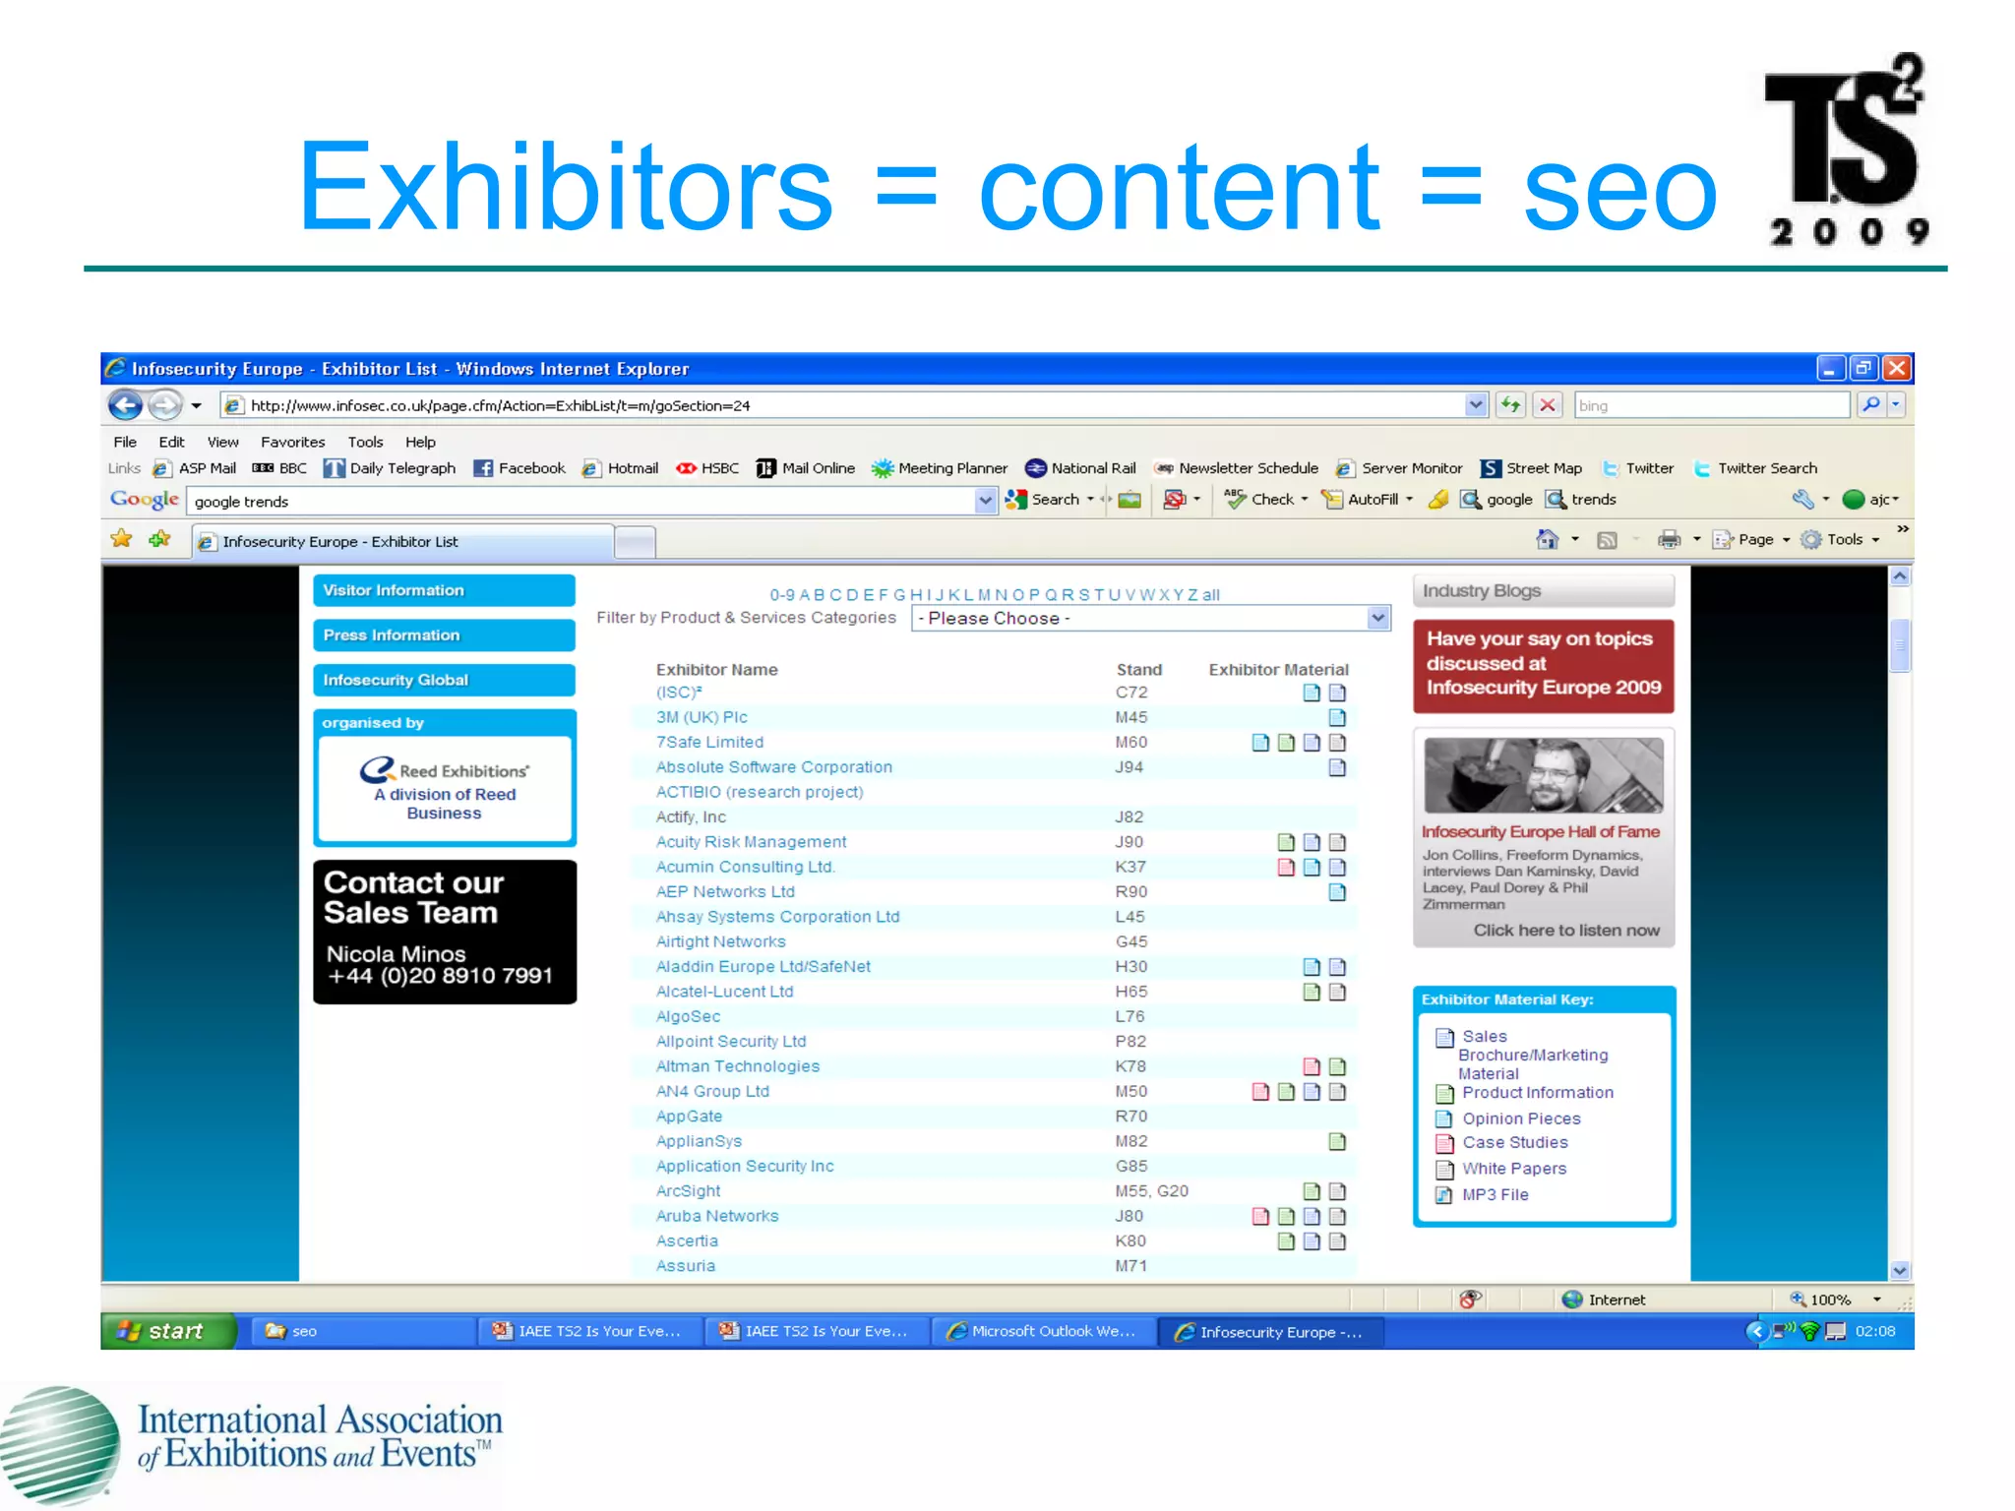Click the Home icon in command bar
Screen dimensions: 2015x1511
1548,539
